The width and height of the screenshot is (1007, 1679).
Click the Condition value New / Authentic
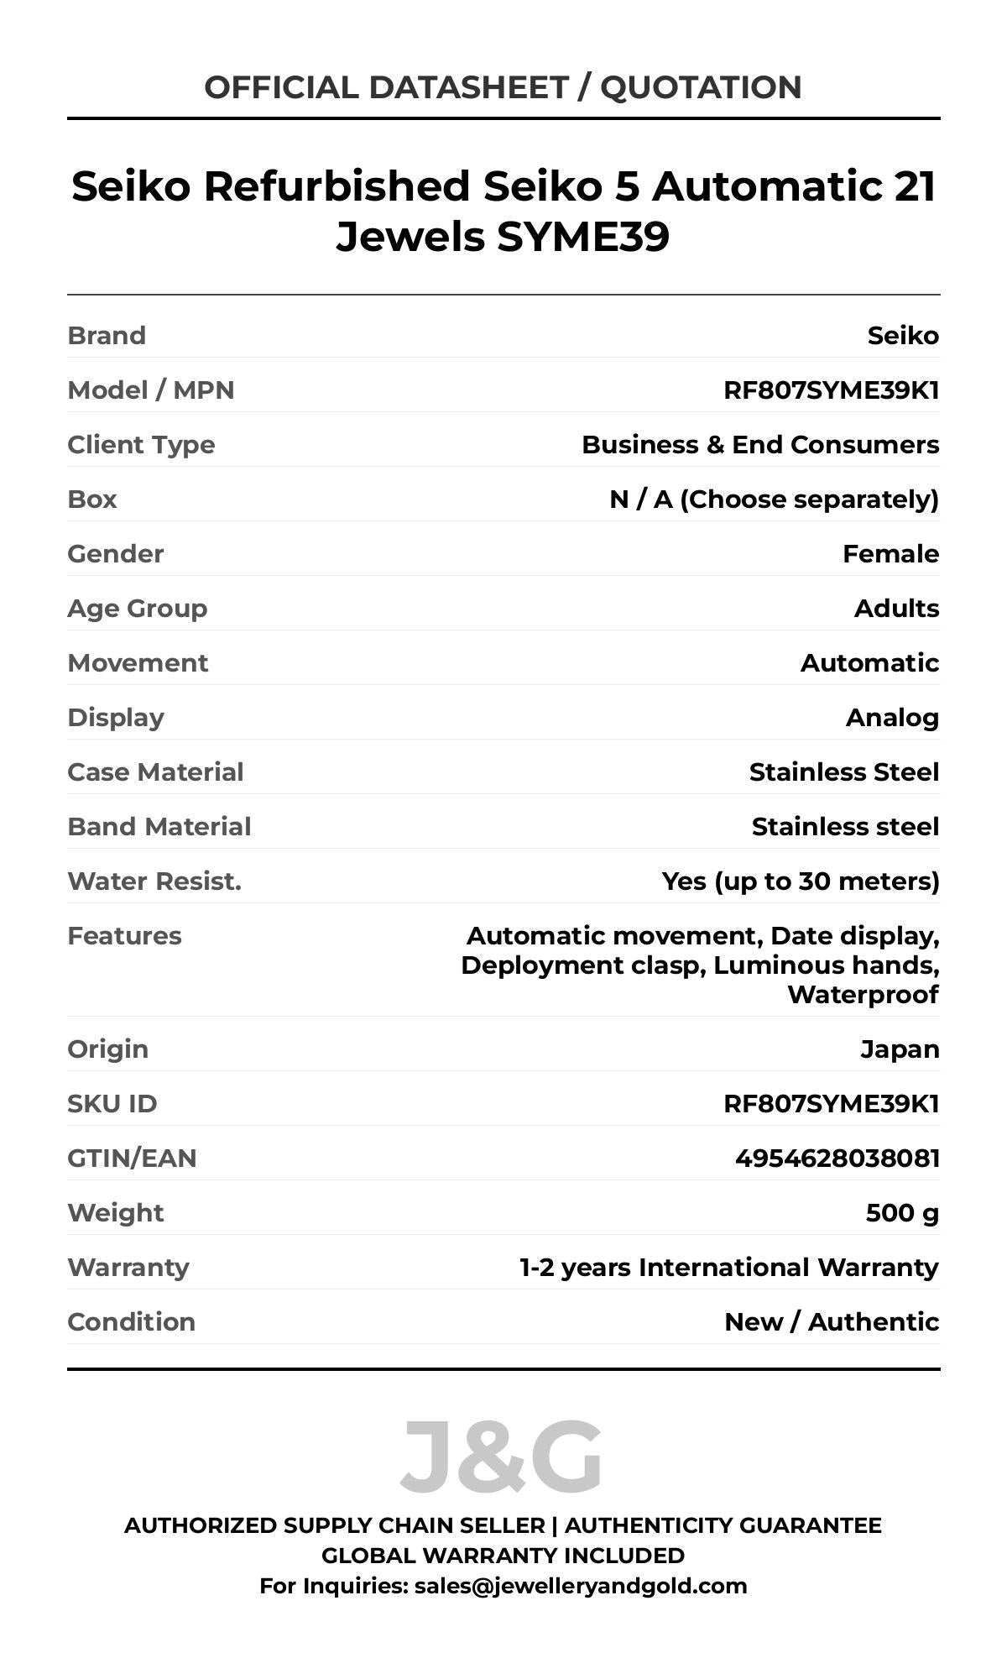[832, 1322]
